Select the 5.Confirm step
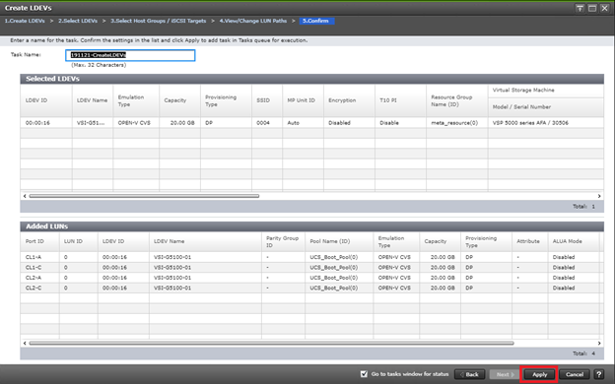The width and height of the screenshot is (615, 384). [316, 21]
